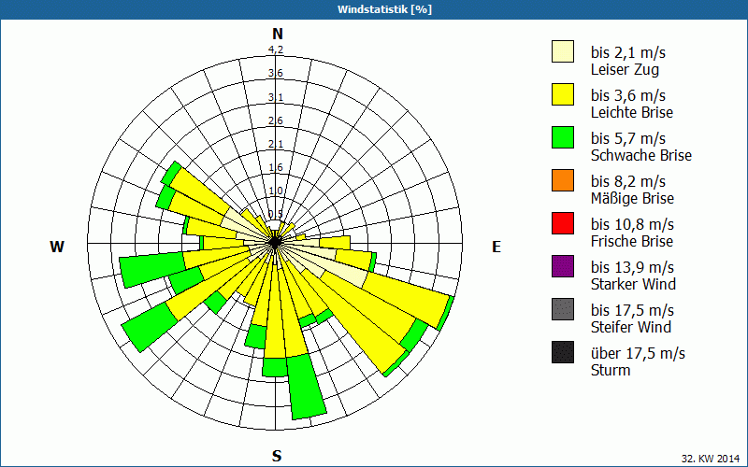Click the gray Steifer Wind swatch
748x467 pixels.
coord(563,309)
